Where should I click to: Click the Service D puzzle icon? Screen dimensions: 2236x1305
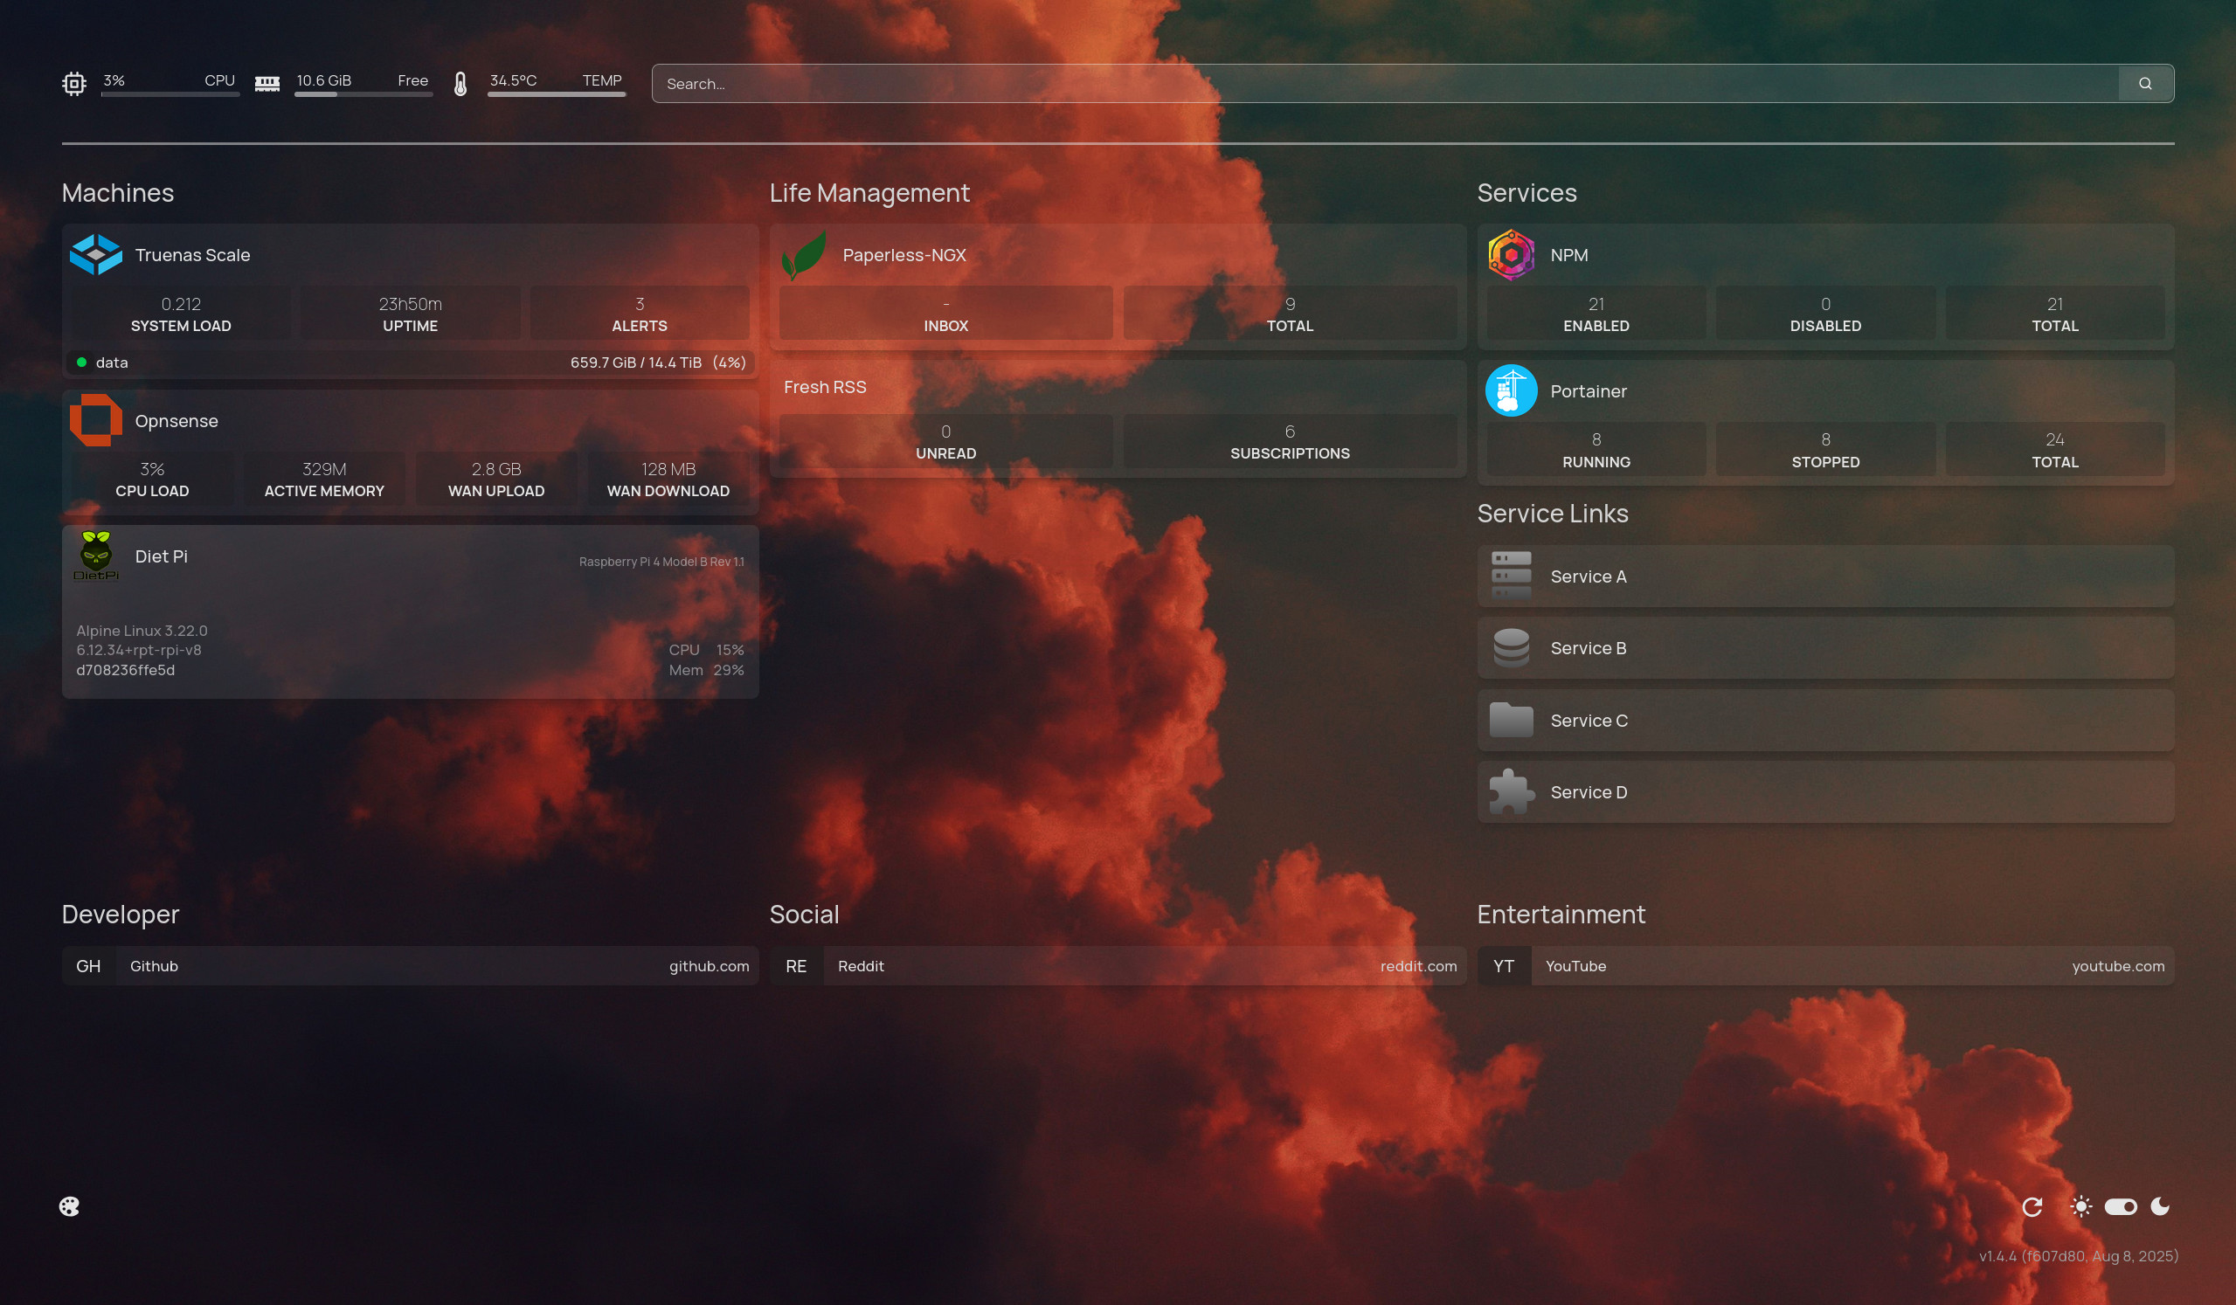click(x=1511, y=791)
